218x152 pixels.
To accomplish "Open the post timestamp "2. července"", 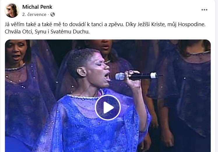I will [x=34, y=15].
